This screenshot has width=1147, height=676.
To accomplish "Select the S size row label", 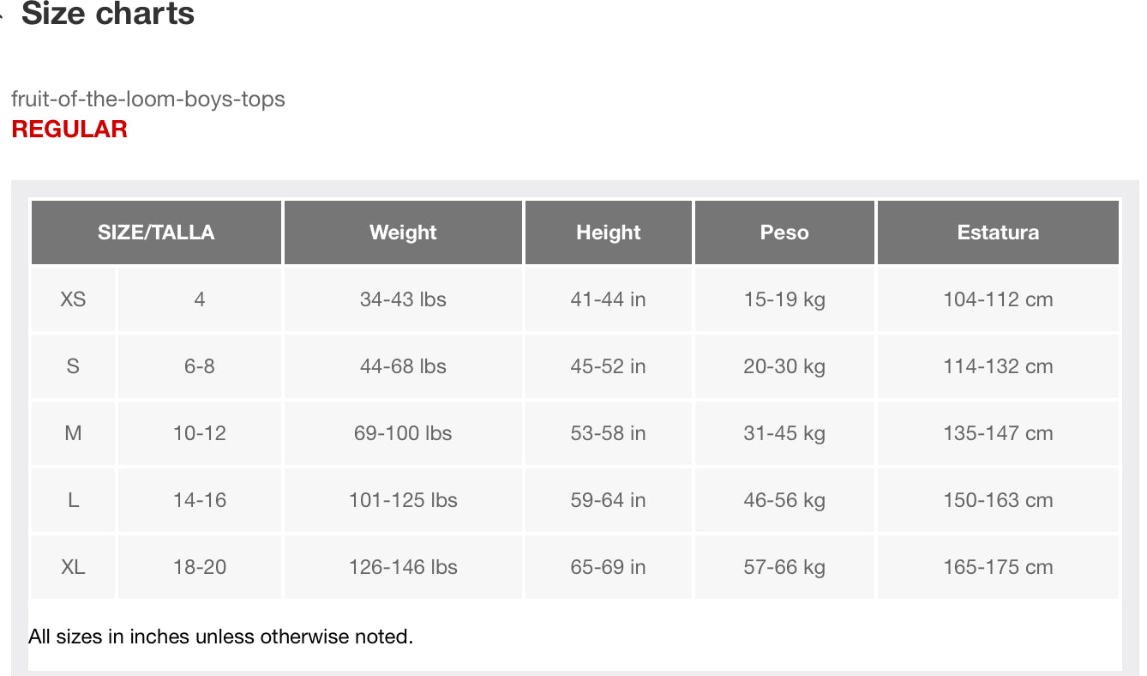I will 73,366.
